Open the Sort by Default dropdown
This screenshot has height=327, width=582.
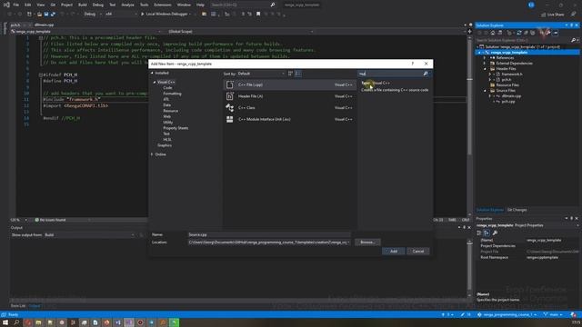tap(261, 74)
